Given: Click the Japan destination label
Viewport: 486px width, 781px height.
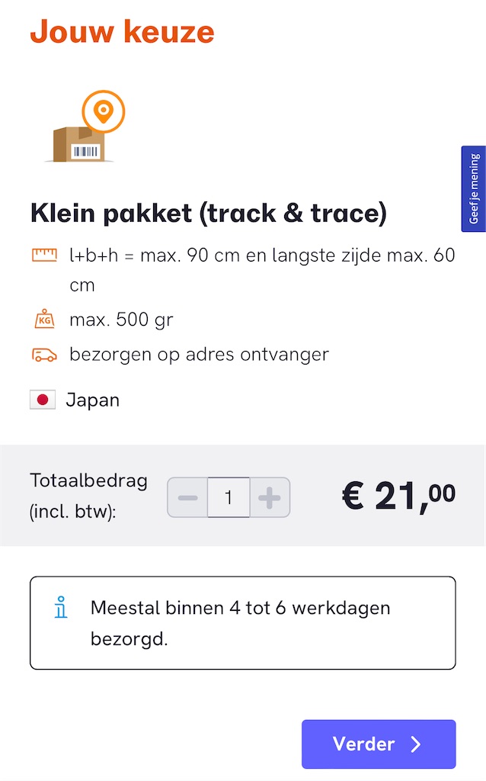Looking at the screenshot, I should pos(92,400).
